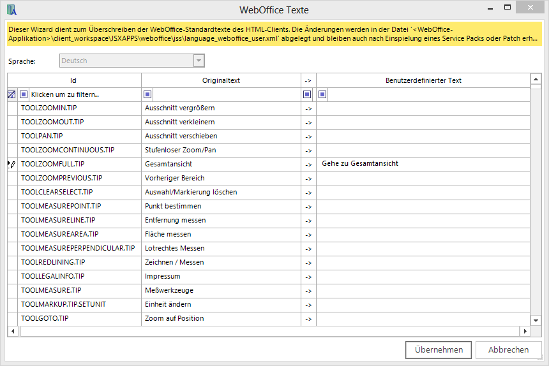Click the horizontal scrollbar right arrow
Viewport: 549px width, 366px height.
pos(524,332)
